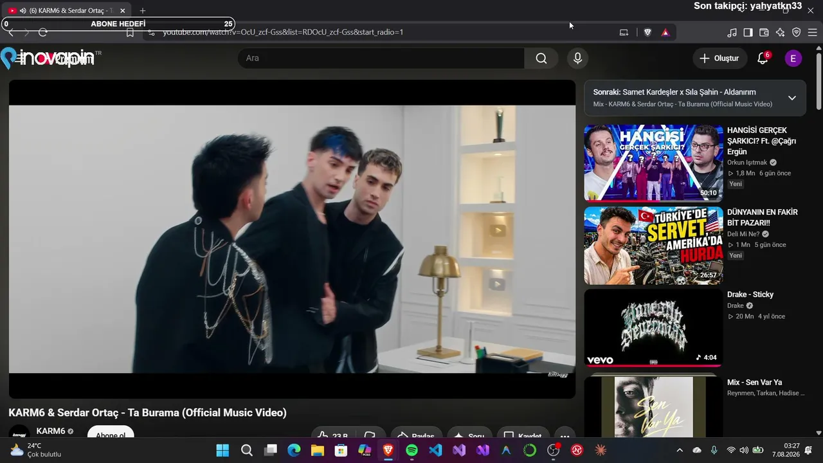Open the Windows Start menu
This screenshot has width=823, height=463.
click(x=222, y=450)
